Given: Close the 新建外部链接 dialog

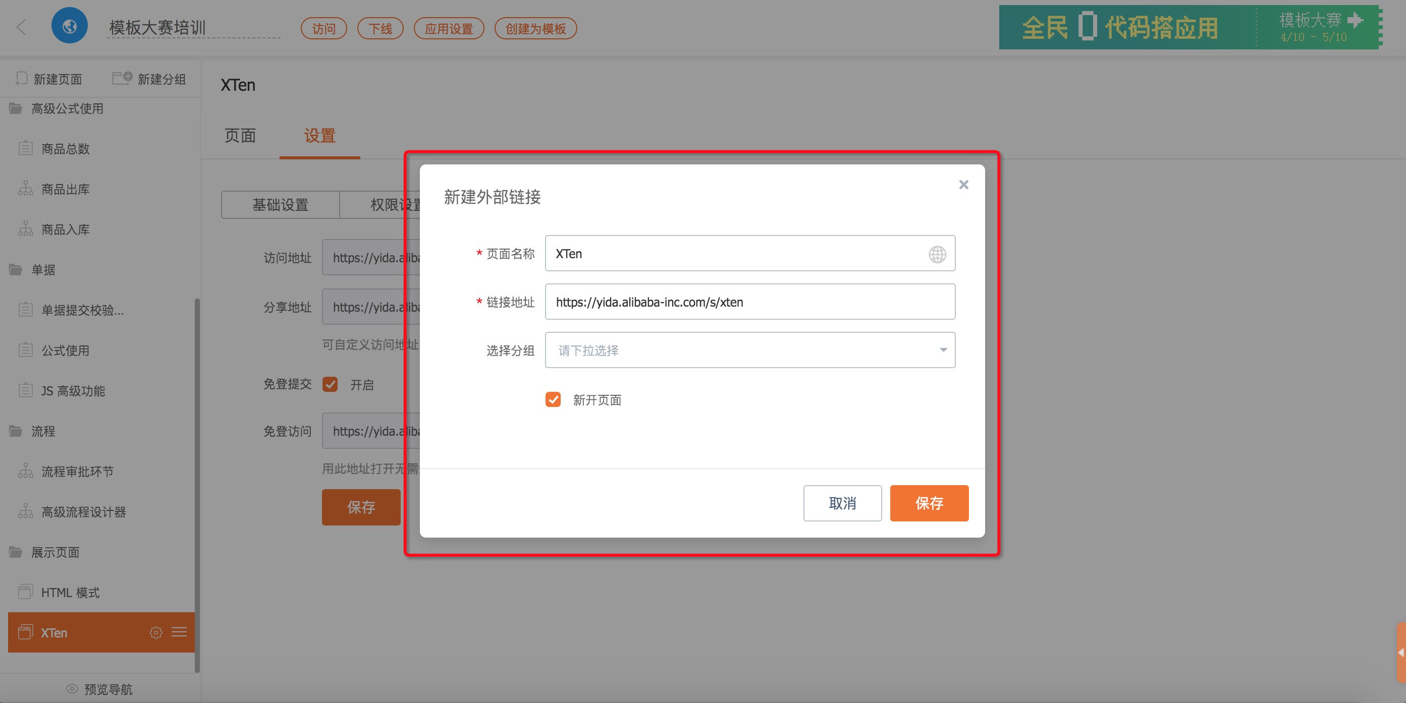Looking at the screenshot, I should 963,185.
